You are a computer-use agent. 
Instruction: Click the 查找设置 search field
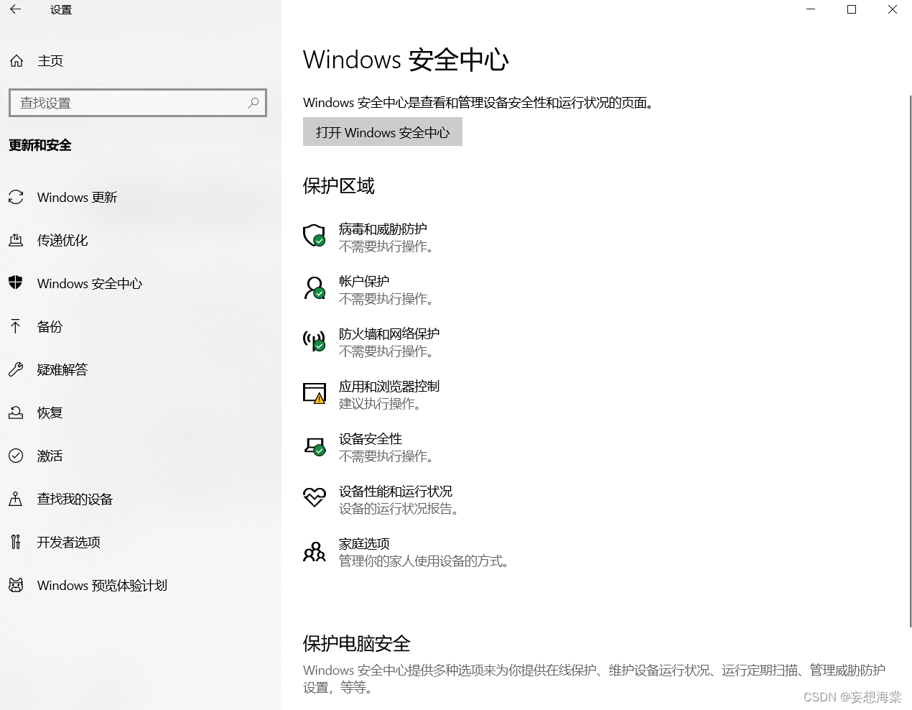(138, 103)
